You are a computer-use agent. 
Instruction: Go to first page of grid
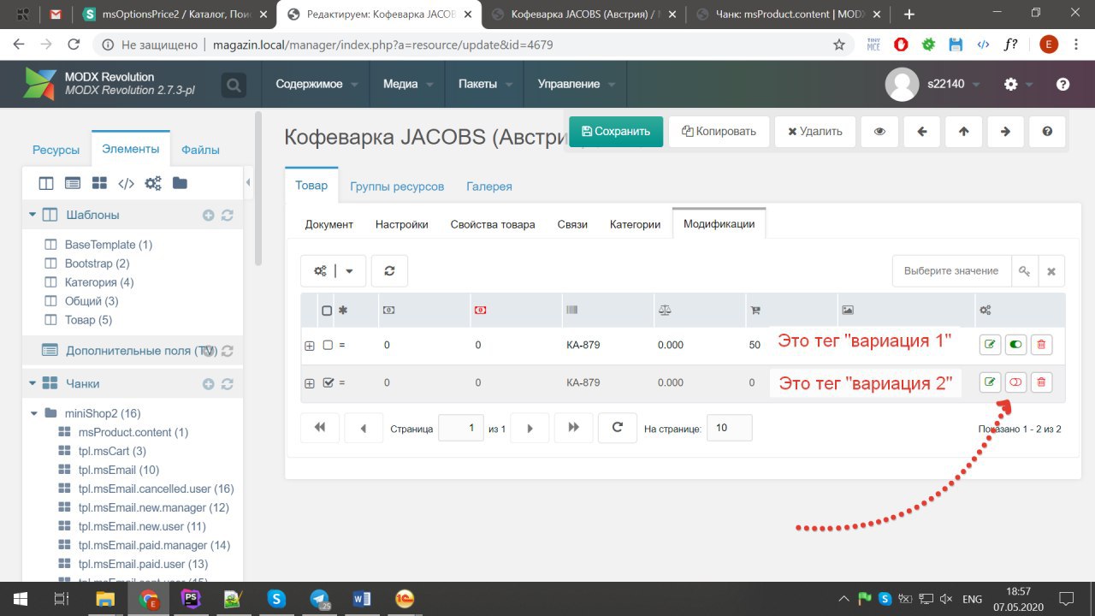(x=320, y=428)
